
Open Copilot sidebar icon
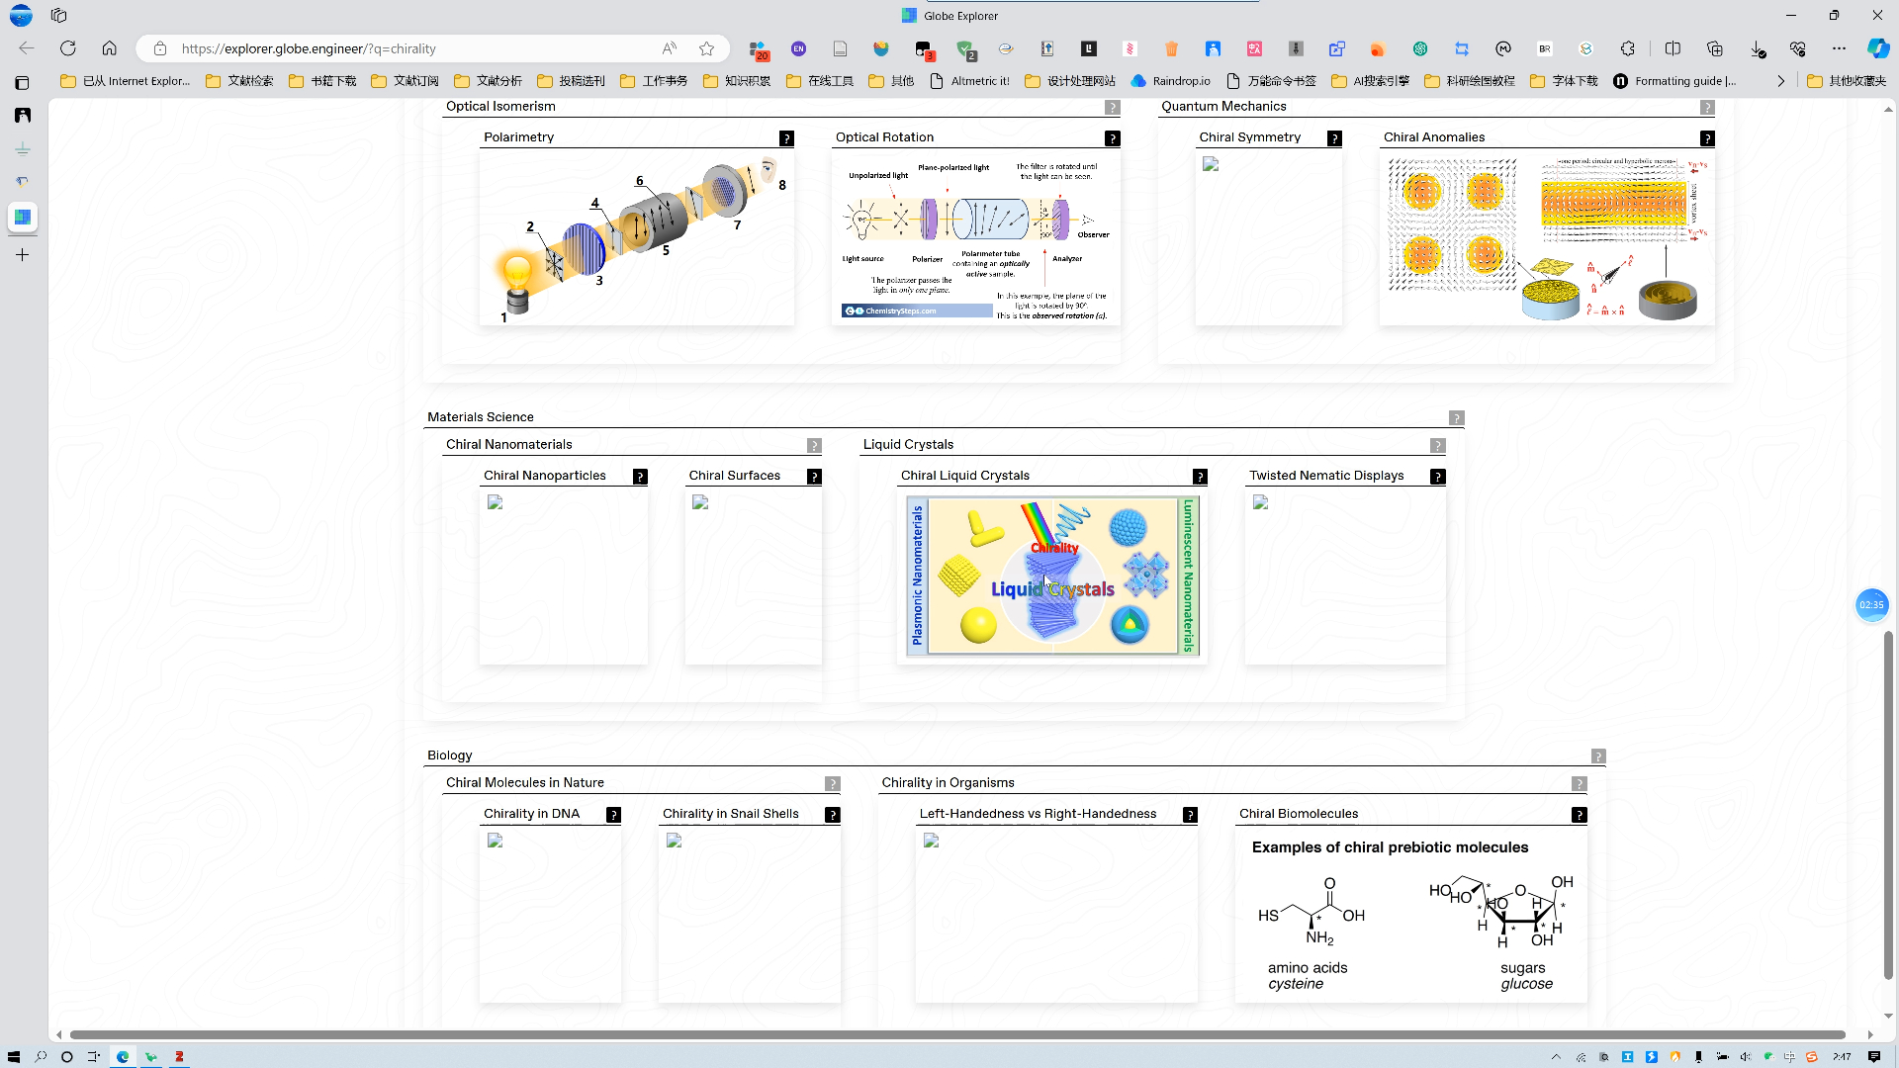coord(1878,48)
